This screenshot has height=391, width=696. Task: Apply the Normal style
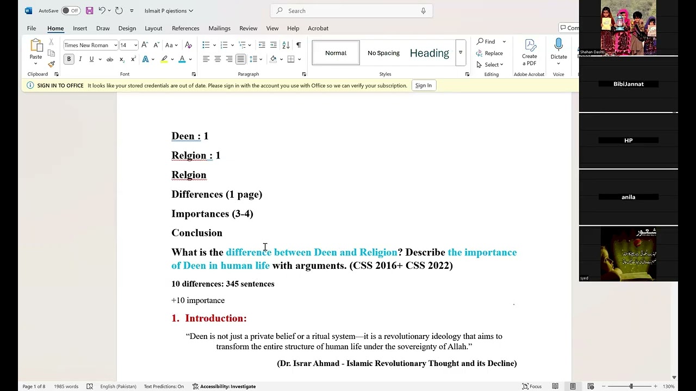coord(335,53)
